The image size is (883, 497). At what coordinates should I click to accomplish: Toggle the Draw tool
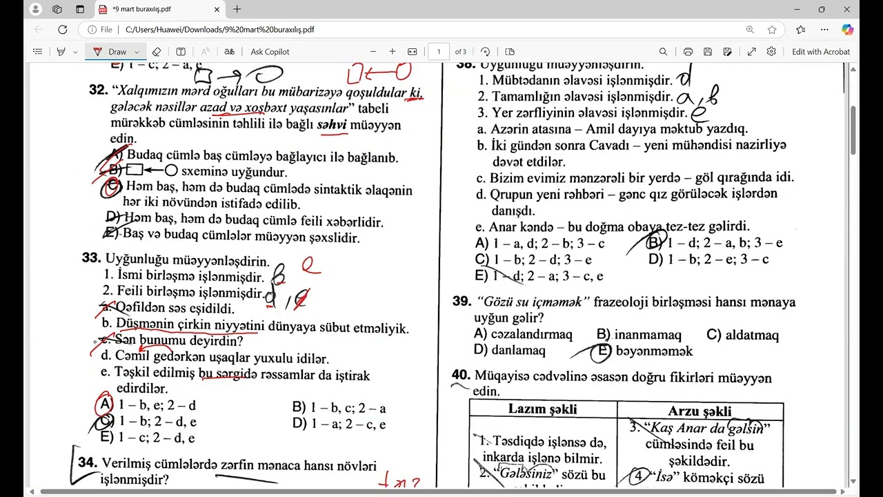[x=110, y=52]
